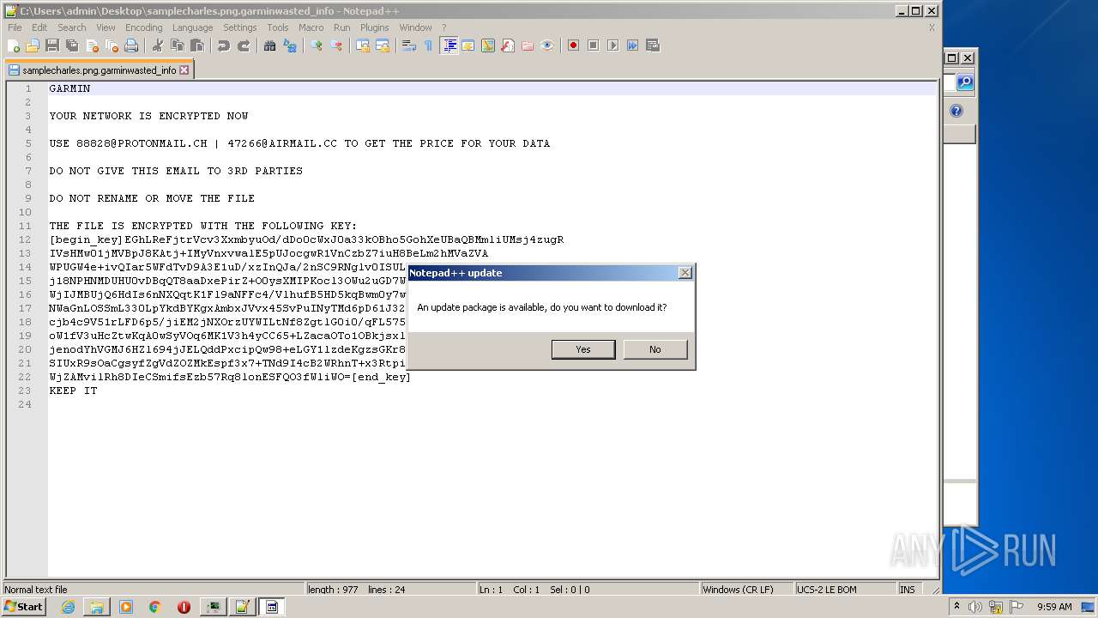Open Google Chrome from the taskbar

click(155, 607)
